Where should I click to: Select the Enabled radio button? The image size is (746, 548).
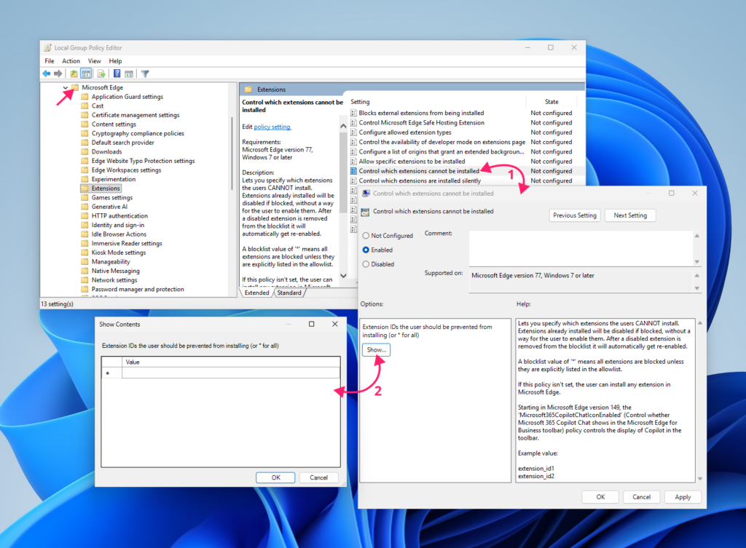coord(366,250)
